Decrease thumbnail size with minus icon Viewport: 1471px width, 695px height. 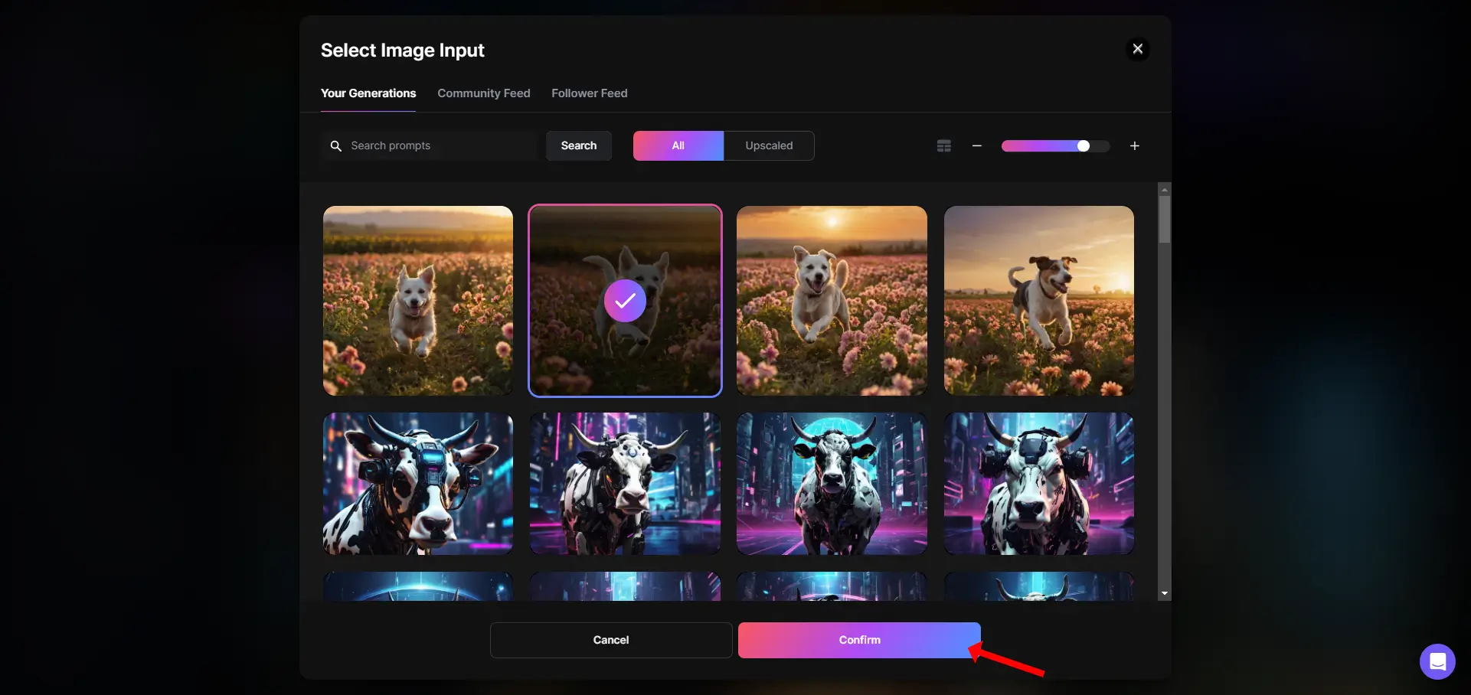[x=976, y=145]
